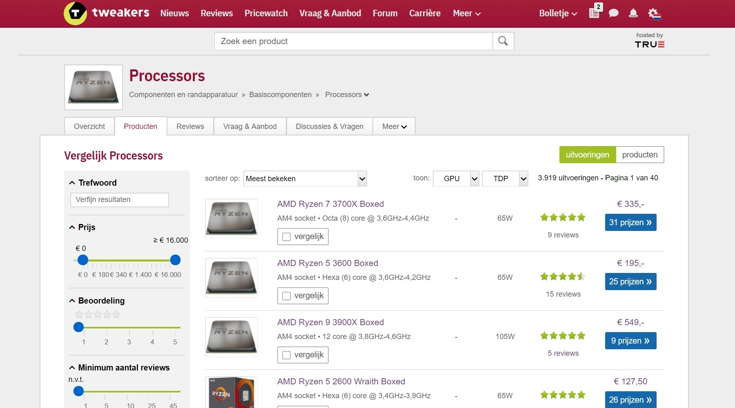Go to Vraag & Aanbod in top menu

tap(330, 13)
